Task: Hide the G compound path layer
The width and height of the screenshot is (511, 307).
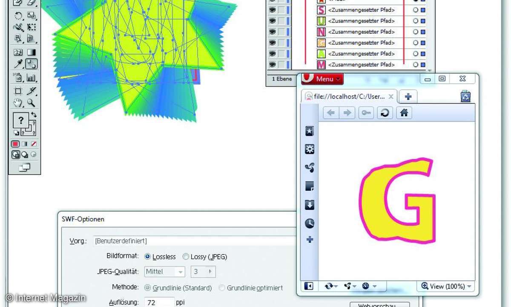Action: click(272, 43)
